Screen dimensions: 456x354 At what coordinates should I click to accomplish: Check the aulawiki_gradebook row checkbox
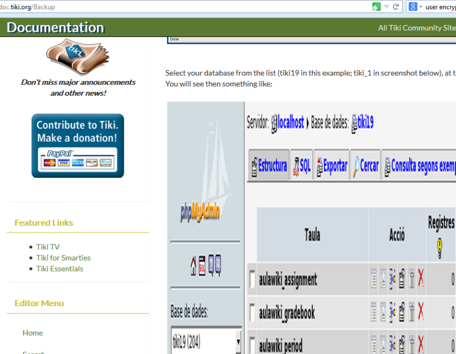point(252,313)
